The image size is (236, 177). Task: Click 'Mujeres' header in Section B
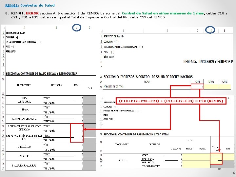point(203,149)
